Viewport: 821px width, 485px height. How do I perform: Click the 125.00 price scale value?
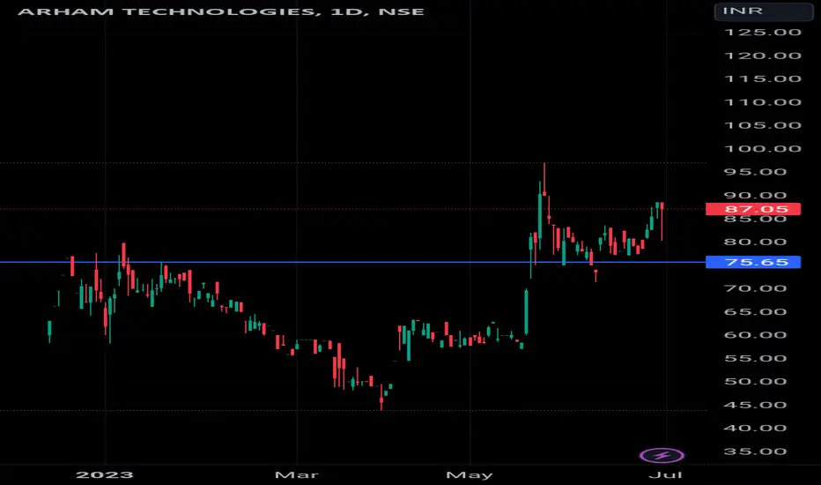click(x=762, y=32)
